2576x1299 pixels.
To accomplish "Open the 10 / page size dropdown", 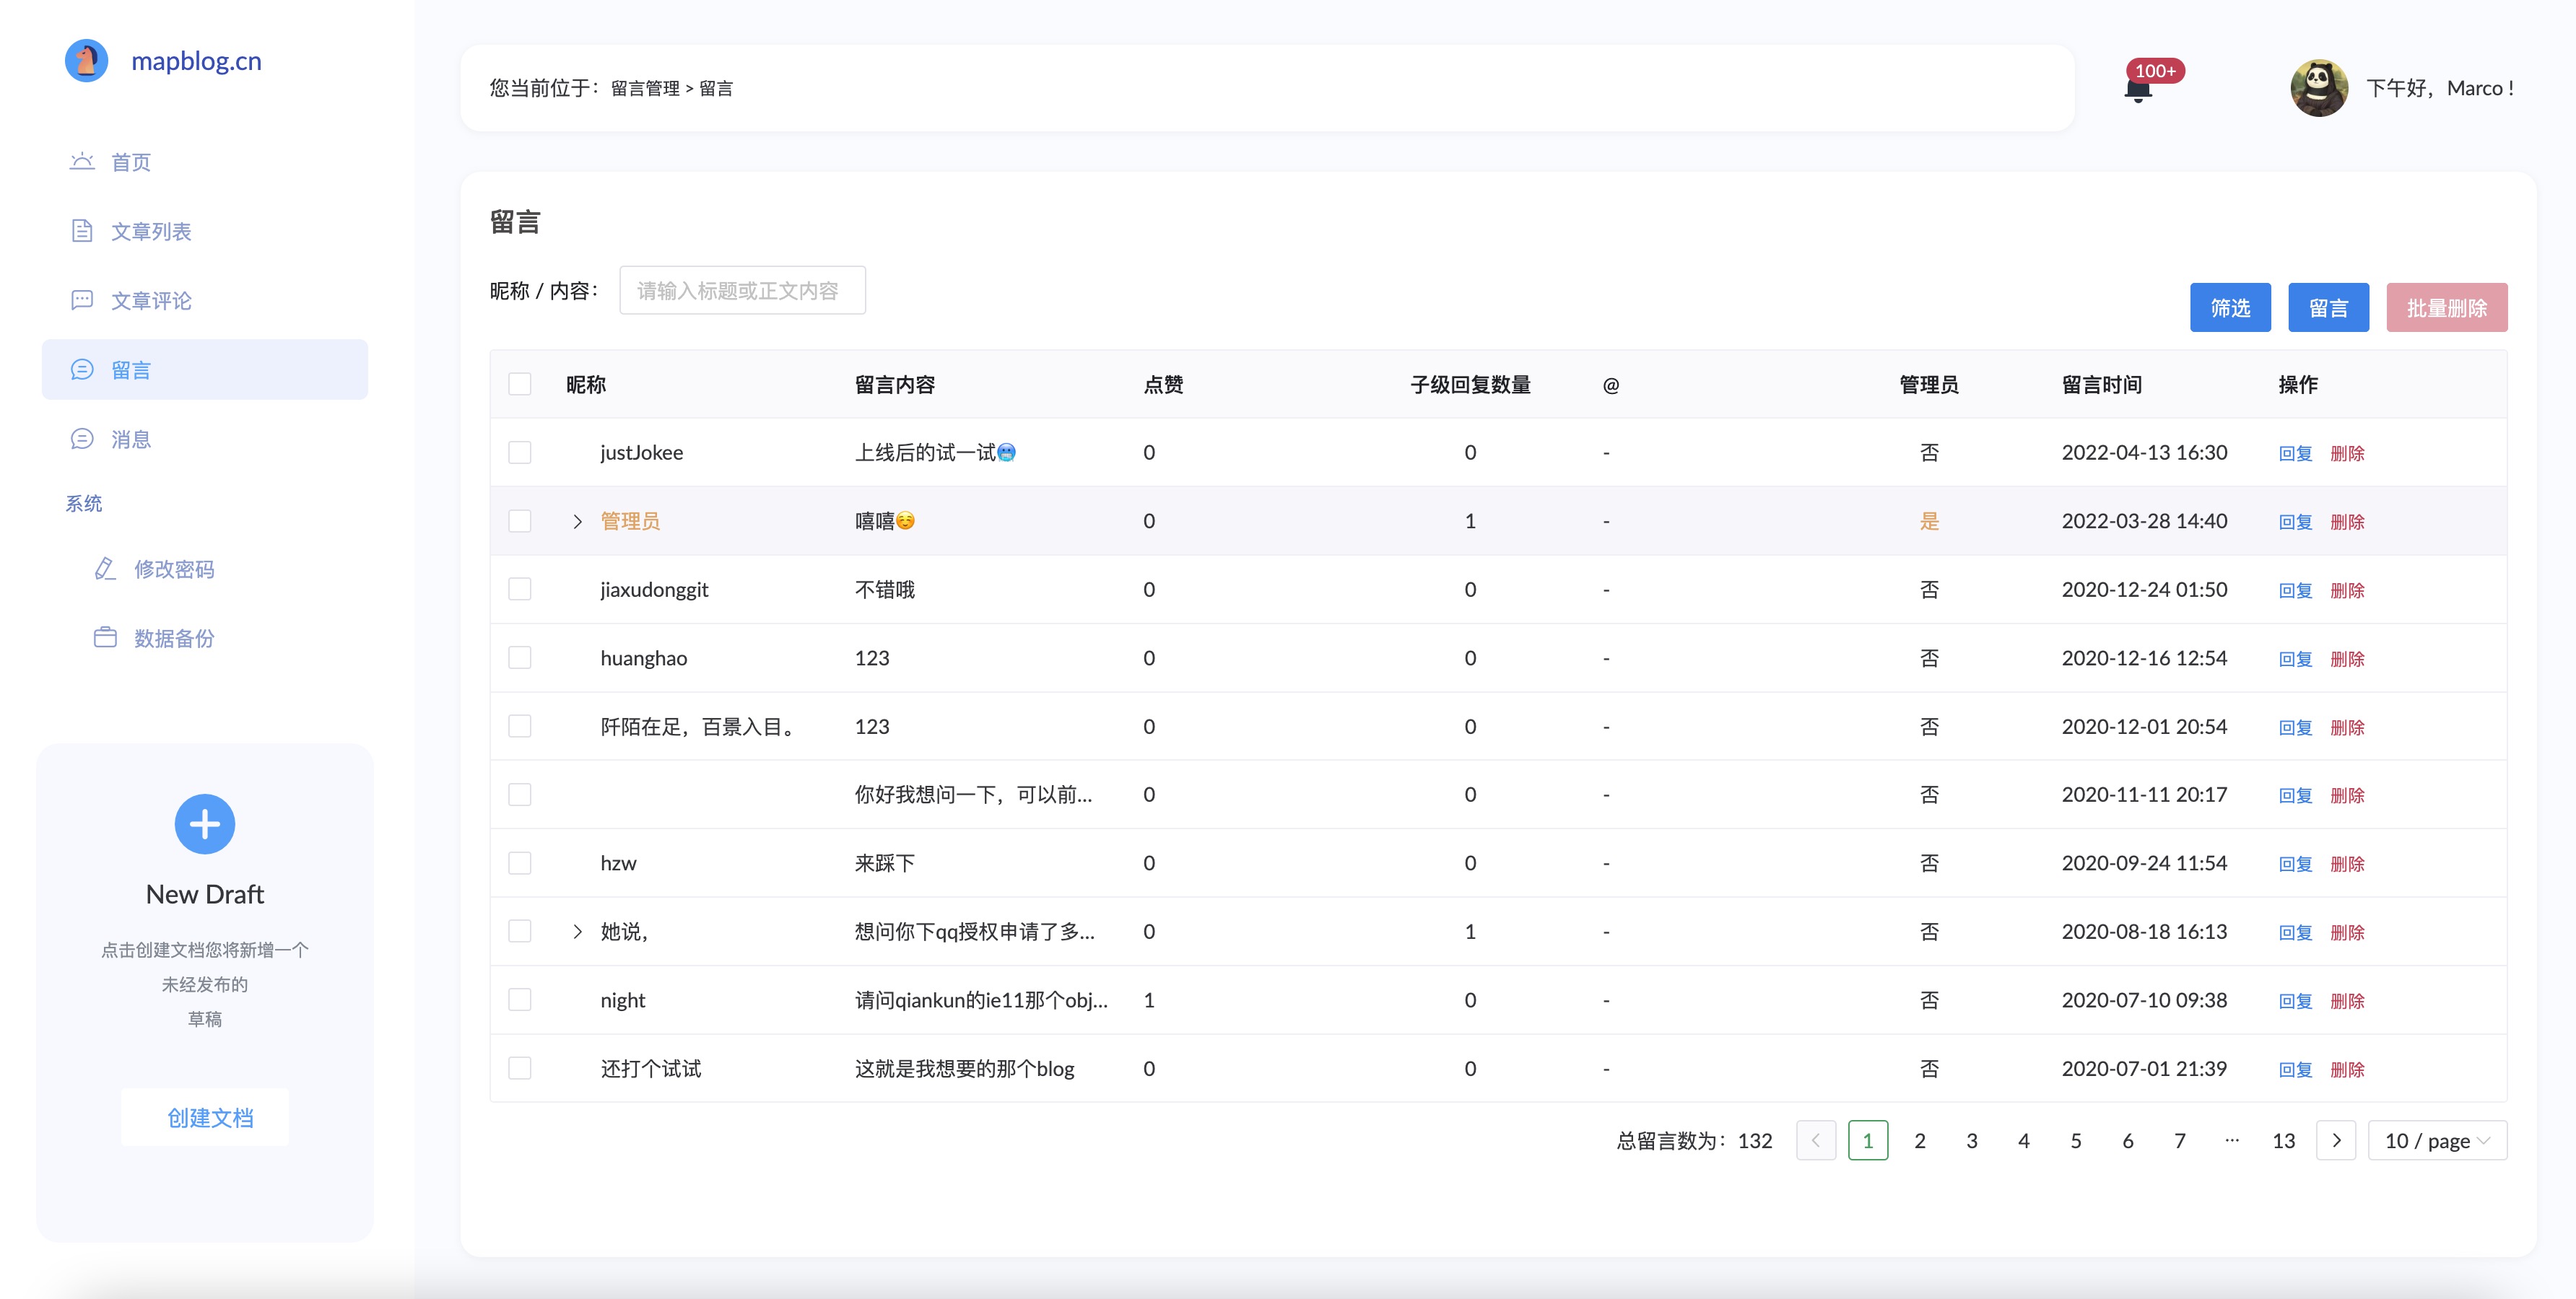I will tap(2437, 1140).
